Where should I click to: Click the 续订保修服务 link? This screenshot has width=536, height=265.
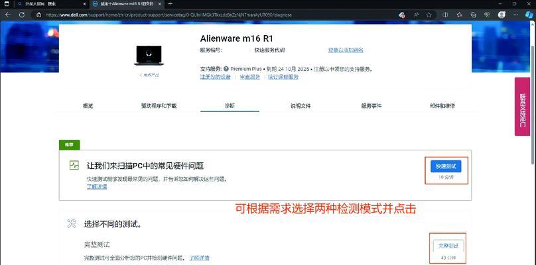283,77
